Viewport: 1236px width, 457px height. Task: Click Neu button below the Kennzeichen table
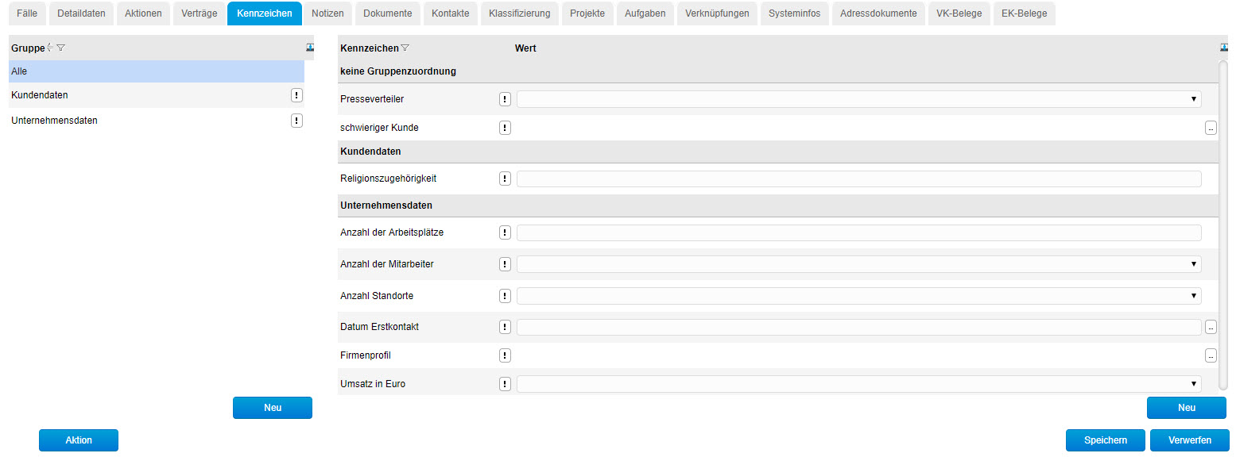point(1187,408)
